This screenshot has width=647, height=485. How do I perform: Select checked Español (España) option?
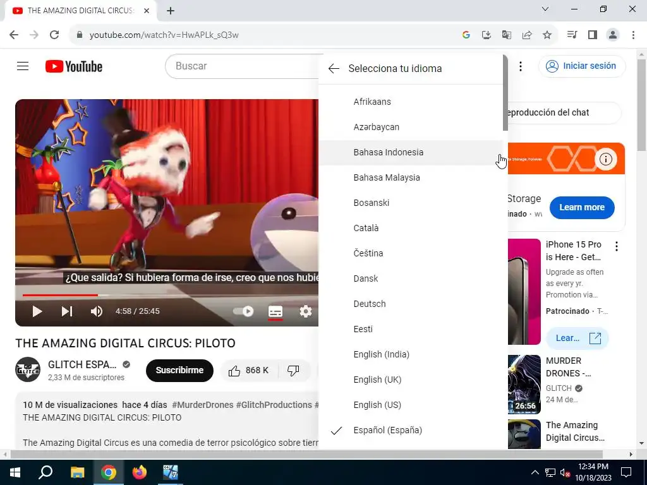411,430
